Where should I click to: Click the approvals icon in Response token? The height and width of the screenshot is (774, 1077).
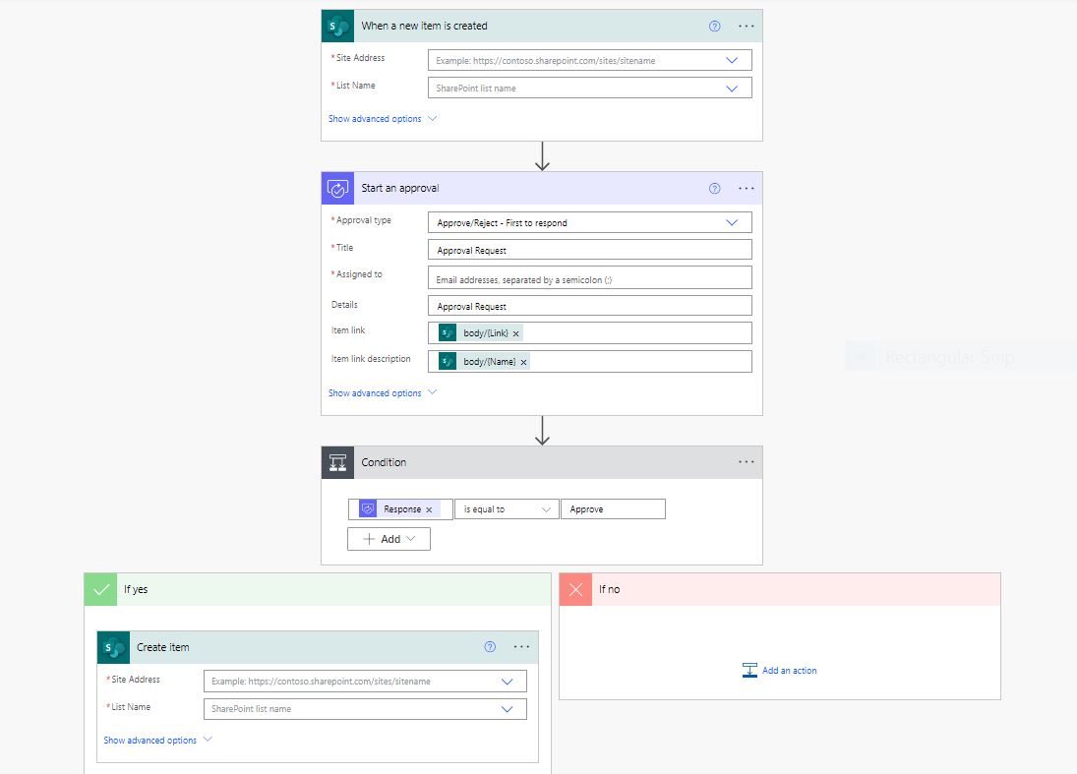(368, 509)
